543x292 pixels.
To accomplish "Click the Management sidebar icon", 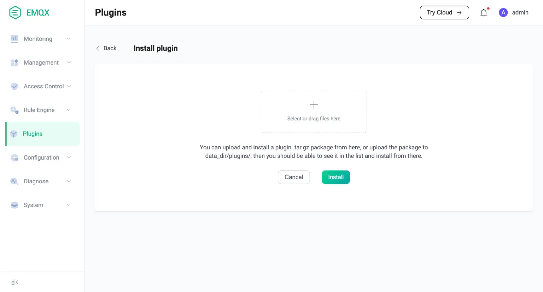I will [x=14, y=63].
